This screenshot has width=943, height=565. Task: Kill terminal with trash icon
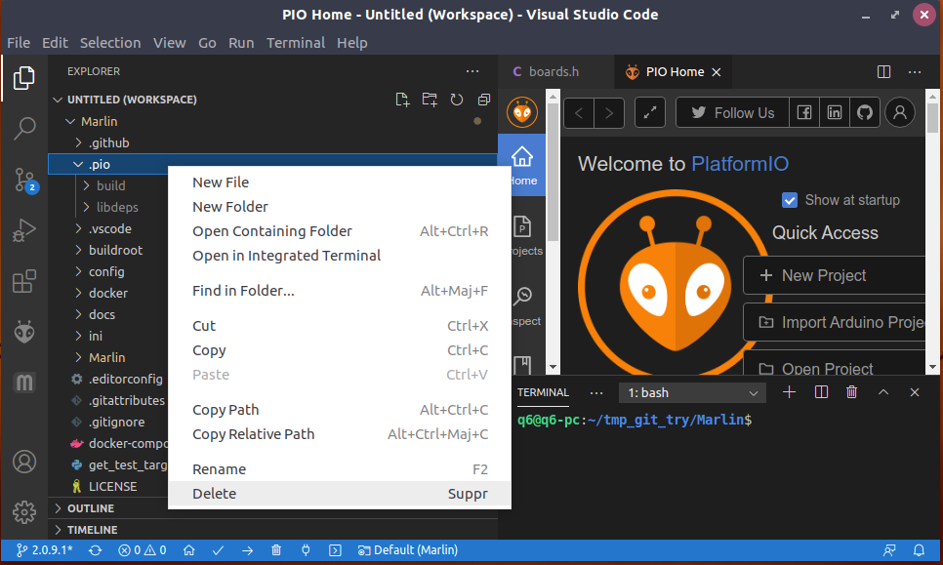[851, 392]
